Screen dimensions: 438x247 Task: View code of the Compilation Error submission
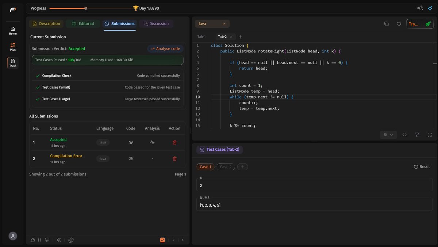(131, 158)
